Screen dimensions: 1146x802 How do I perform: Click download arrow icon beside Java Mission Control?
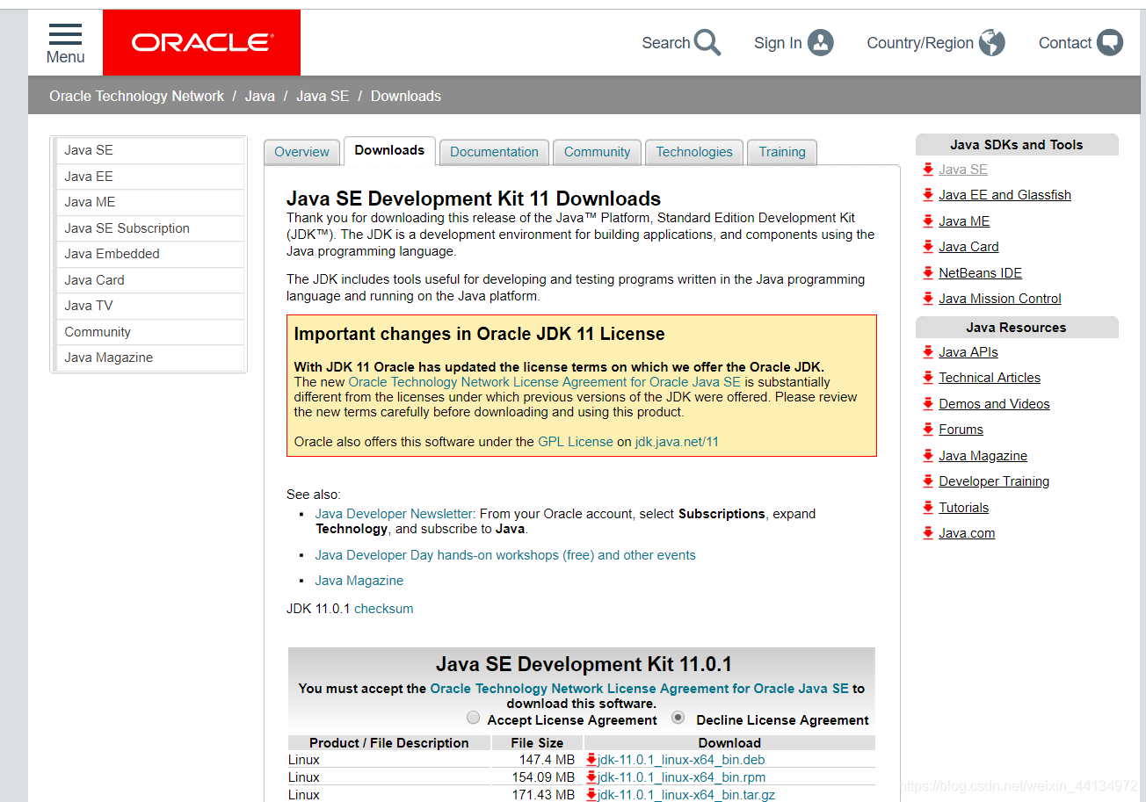point(928,299)
